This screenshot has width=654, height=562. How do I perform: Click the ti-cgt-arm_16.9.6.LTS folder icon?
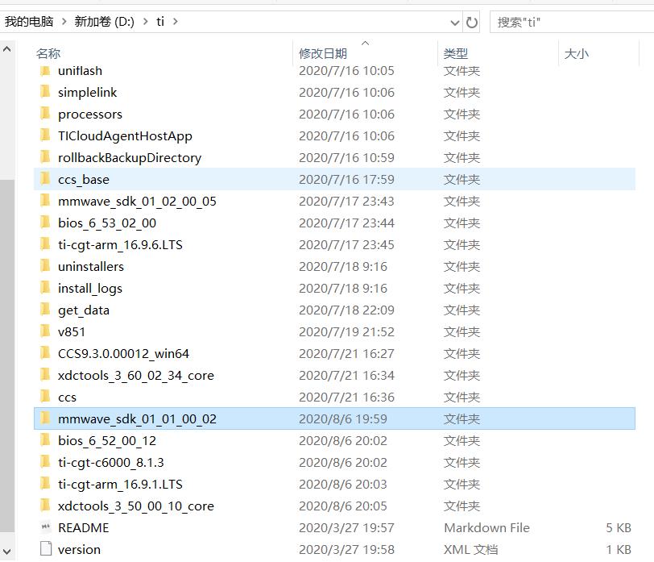45,244
